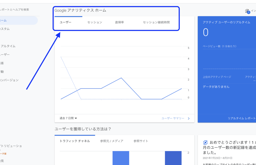Click the レポートとヘルプを検索 search field
This screenshot has height=165, width=256.
click(x=15, y=10)
